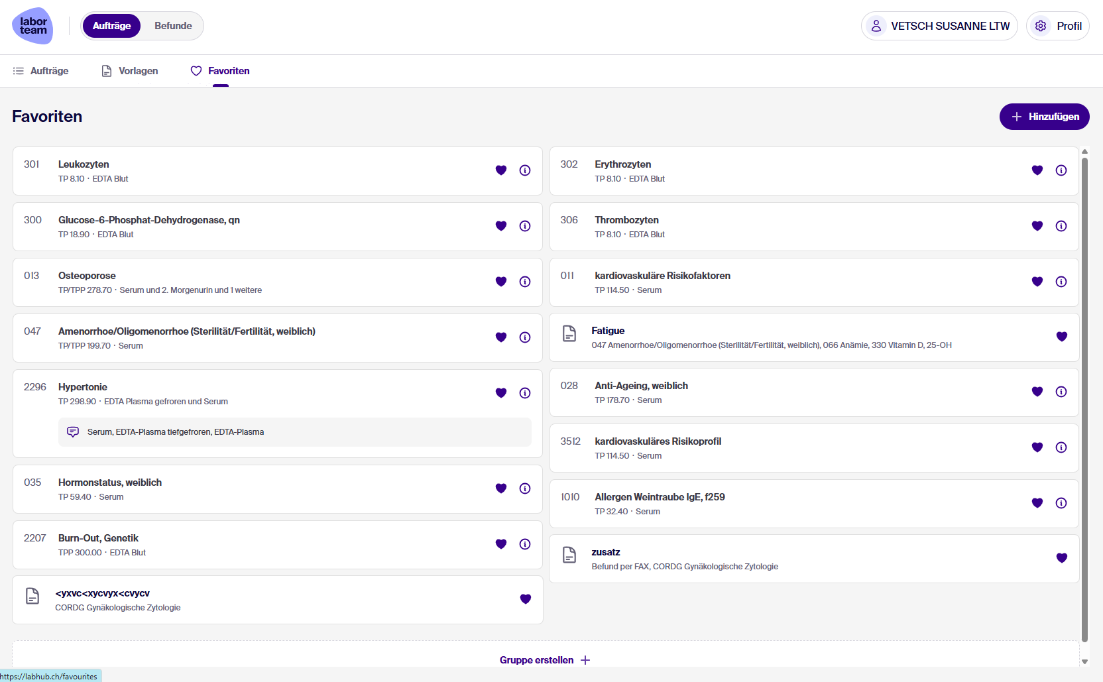Open the Profil settings menu
The image size is (1103, 682).
coord(1058,26)
